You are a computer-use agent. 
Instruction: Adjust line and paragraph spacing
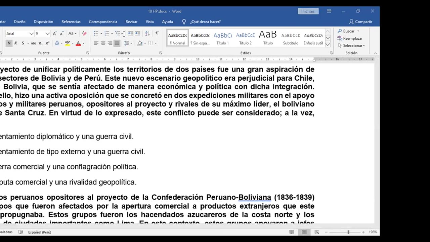pos(126,43)
